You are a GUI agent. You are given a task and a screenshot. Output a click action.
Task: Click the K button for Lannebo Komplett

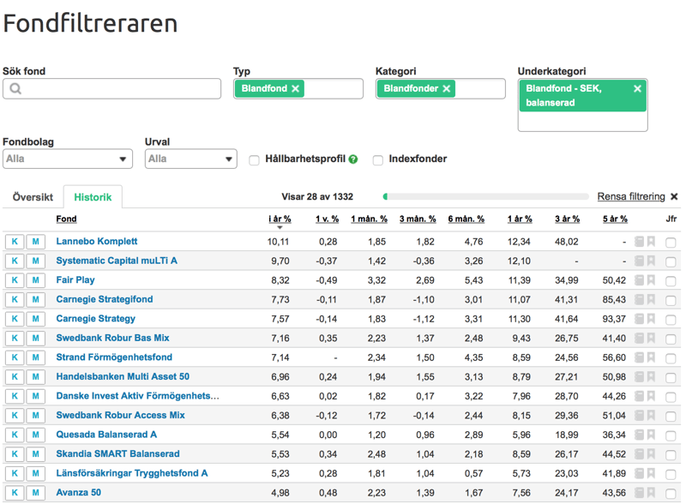click(x=15, y=242)
